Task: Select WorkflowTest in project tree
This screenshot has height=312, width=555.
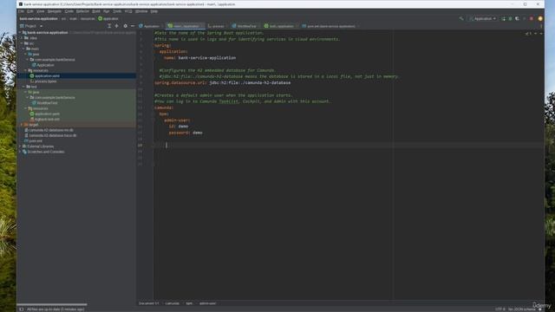Action: [x=47, y=103]
